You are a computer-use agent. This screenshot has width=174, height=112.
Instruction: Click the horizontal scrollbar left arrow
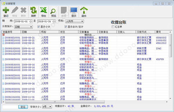click(3, 102)
